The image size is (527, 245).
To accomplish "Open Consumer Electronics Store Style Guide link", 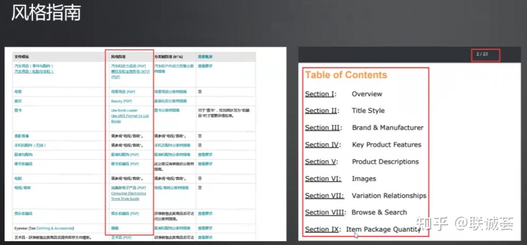I will click(x=128, y=196).
